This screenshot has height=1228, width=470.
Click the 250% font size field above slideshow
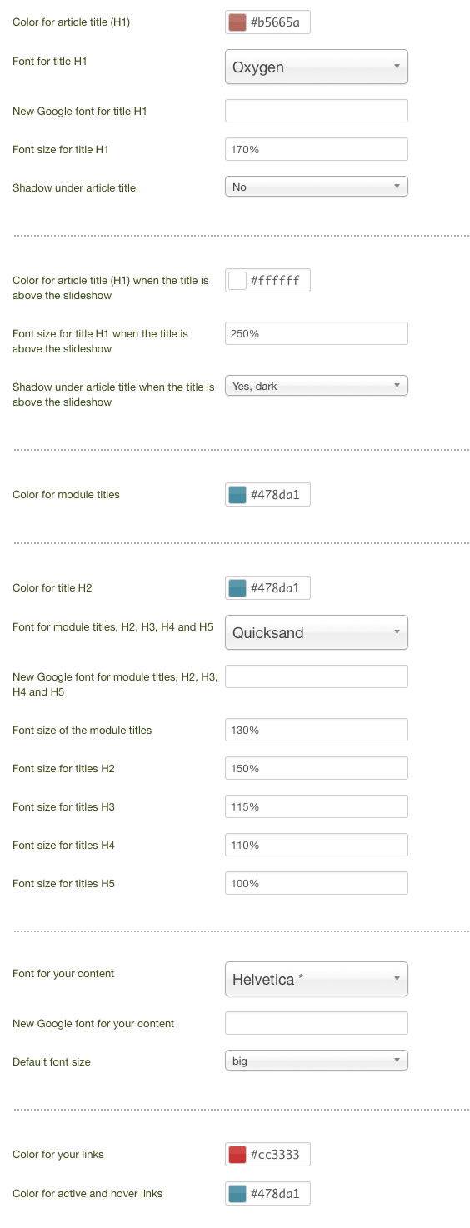point(317,333)
